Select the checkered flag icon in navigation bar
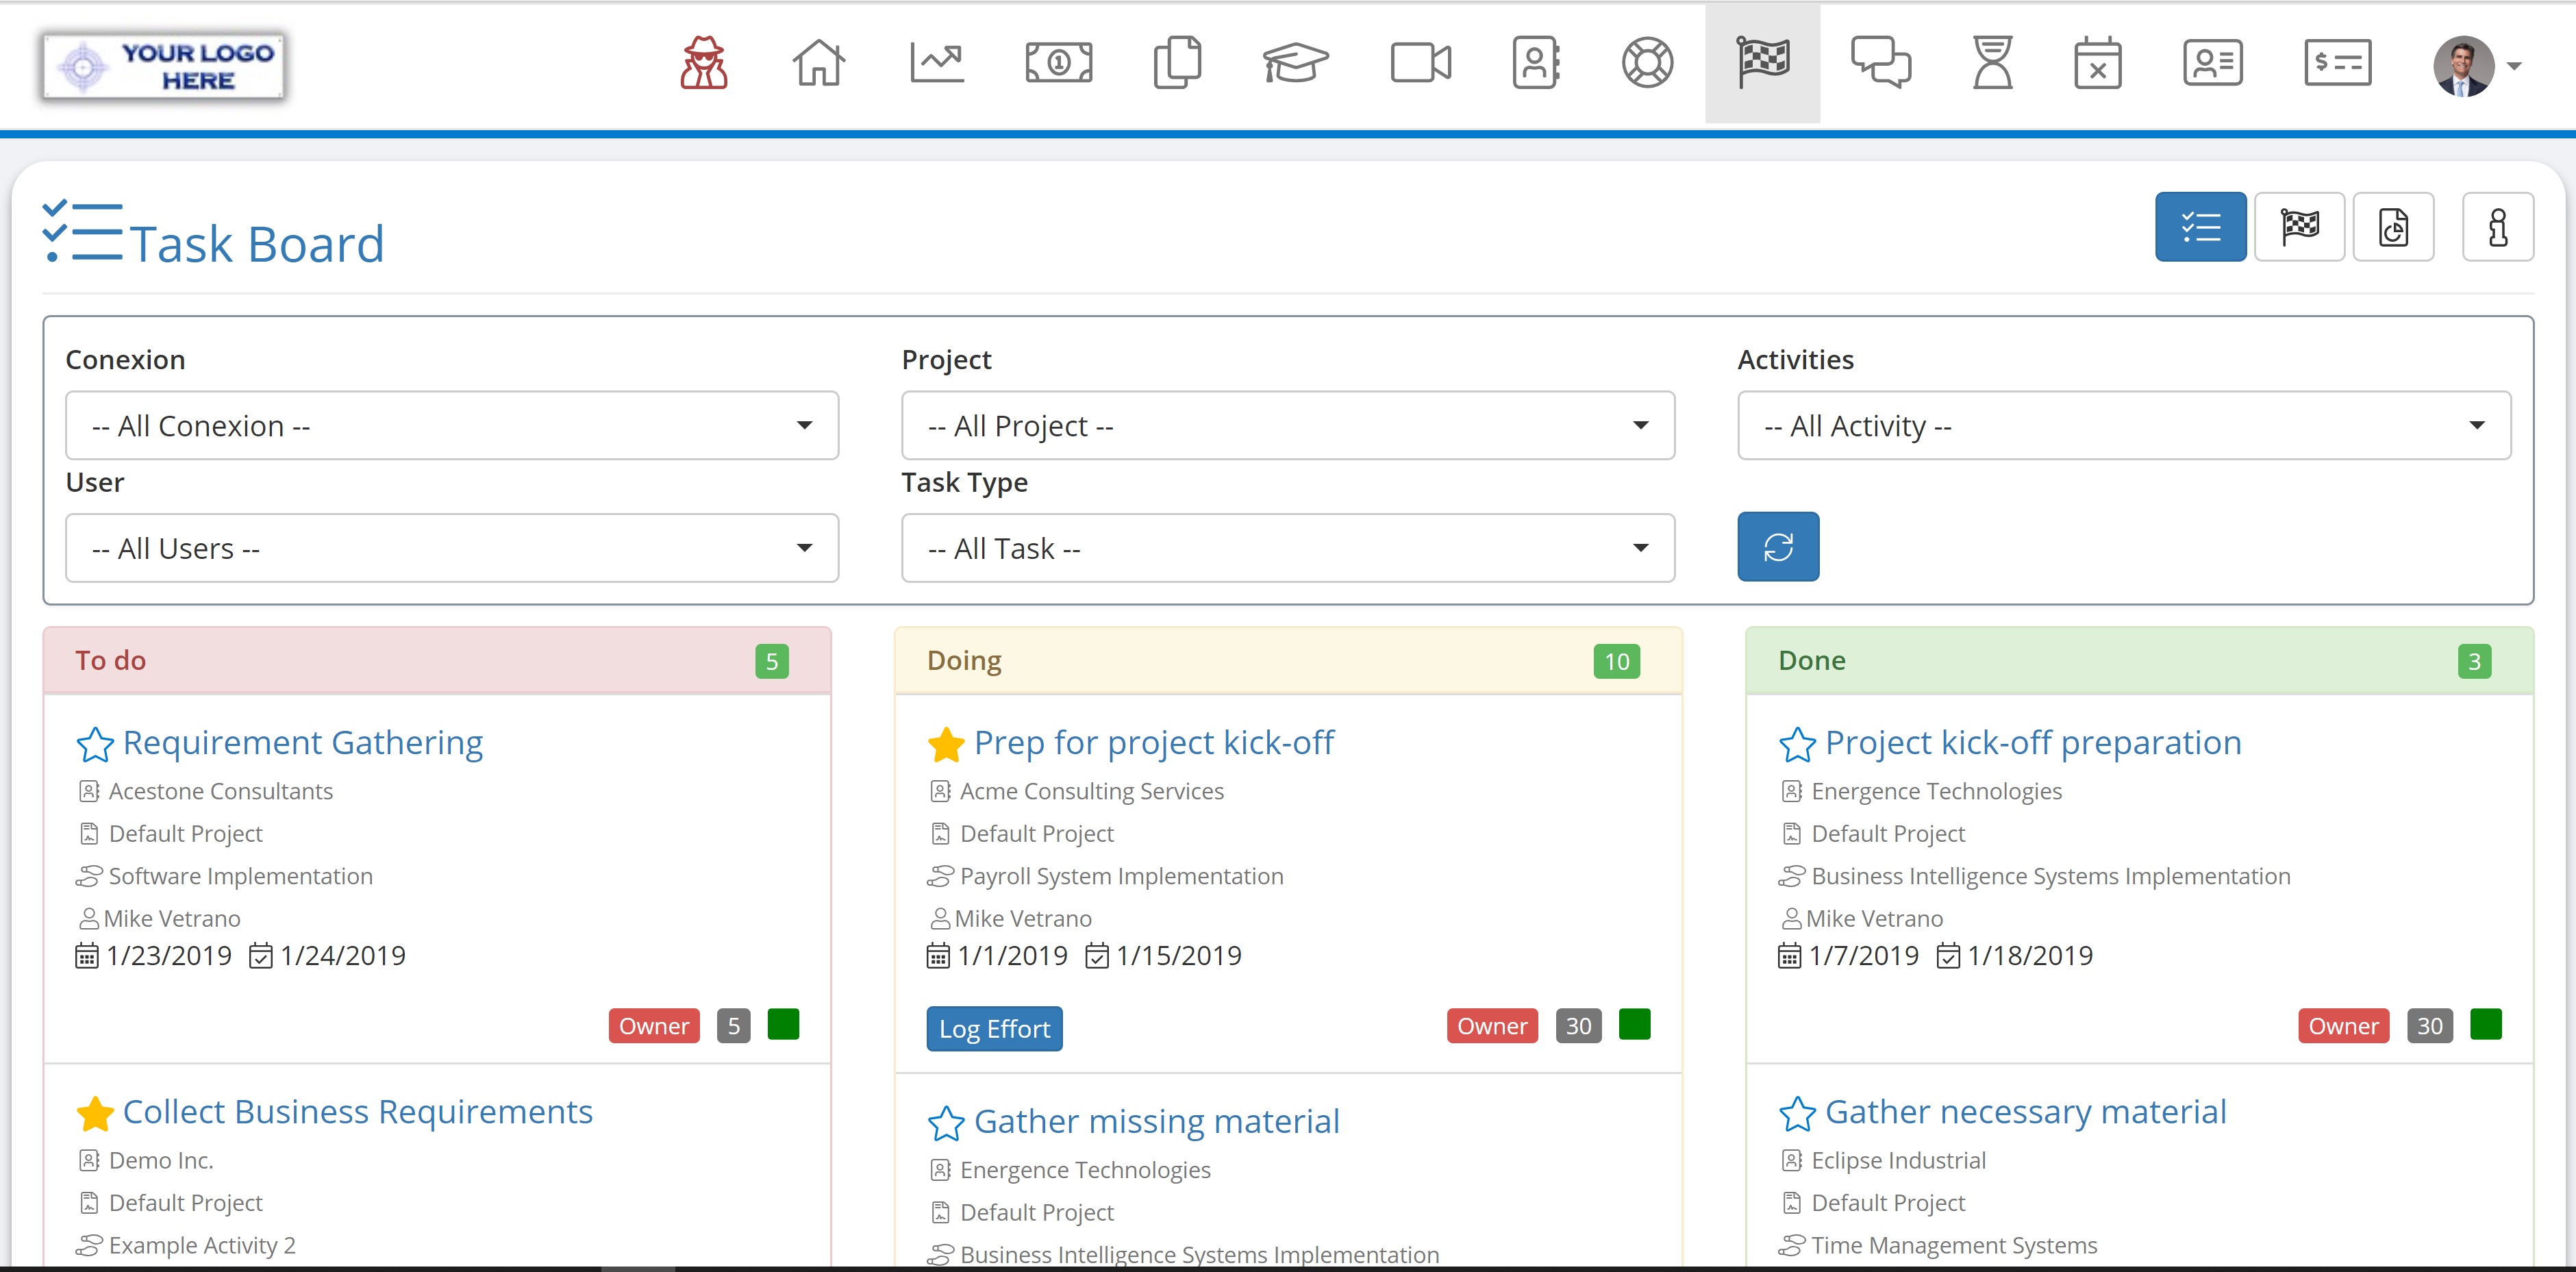This screenshot has width=2576, height=1272. 1763,63
